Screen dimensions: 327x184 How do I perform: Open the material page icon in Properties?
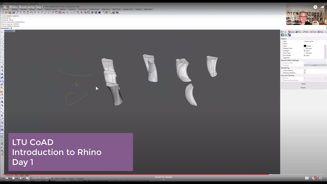click(286, 35)
